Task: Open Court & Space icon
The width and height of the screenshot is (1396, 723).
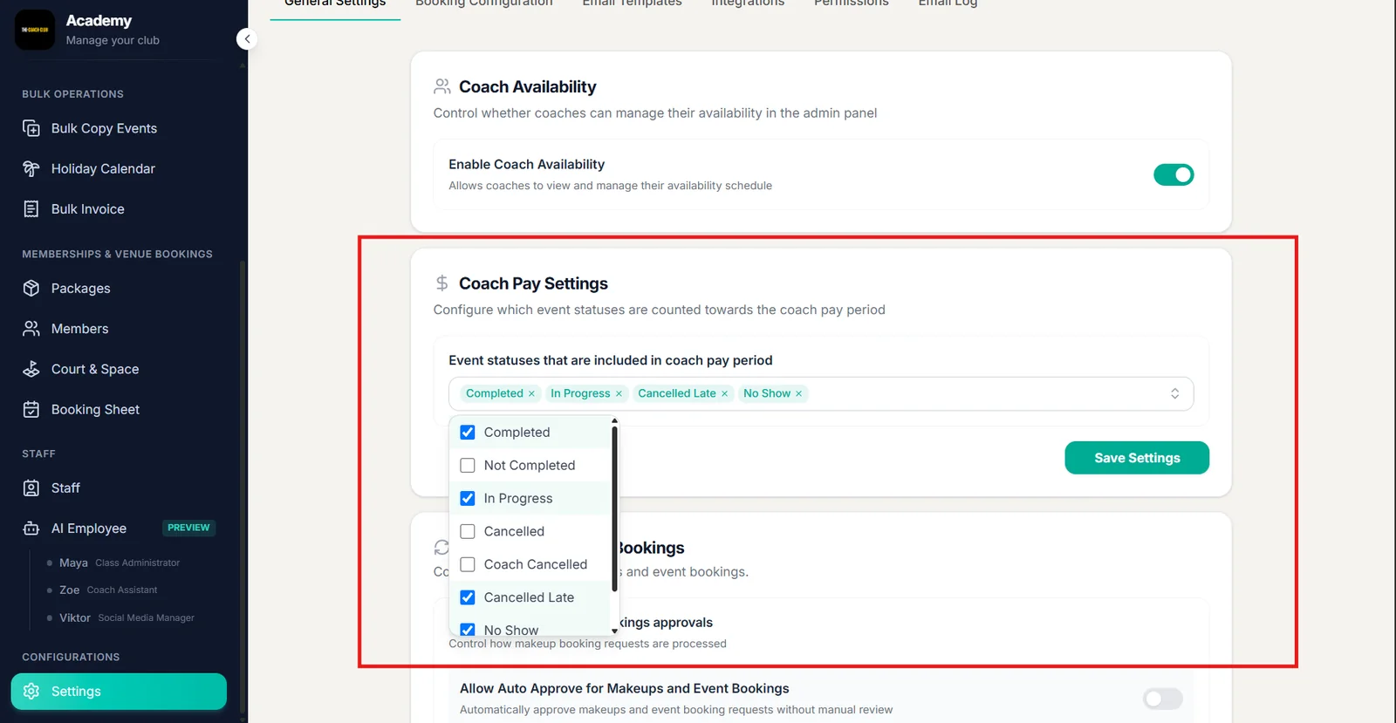Action: [31, 369]
